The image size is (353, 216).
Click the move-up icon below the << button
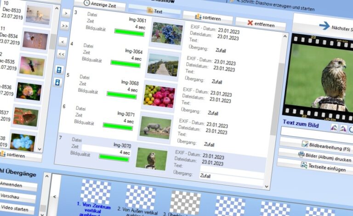(x=59, y=70)
